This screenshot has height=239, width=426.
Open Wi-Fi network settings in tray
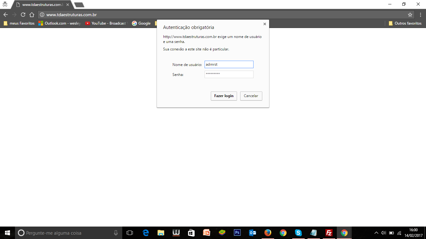coord(399,233)
